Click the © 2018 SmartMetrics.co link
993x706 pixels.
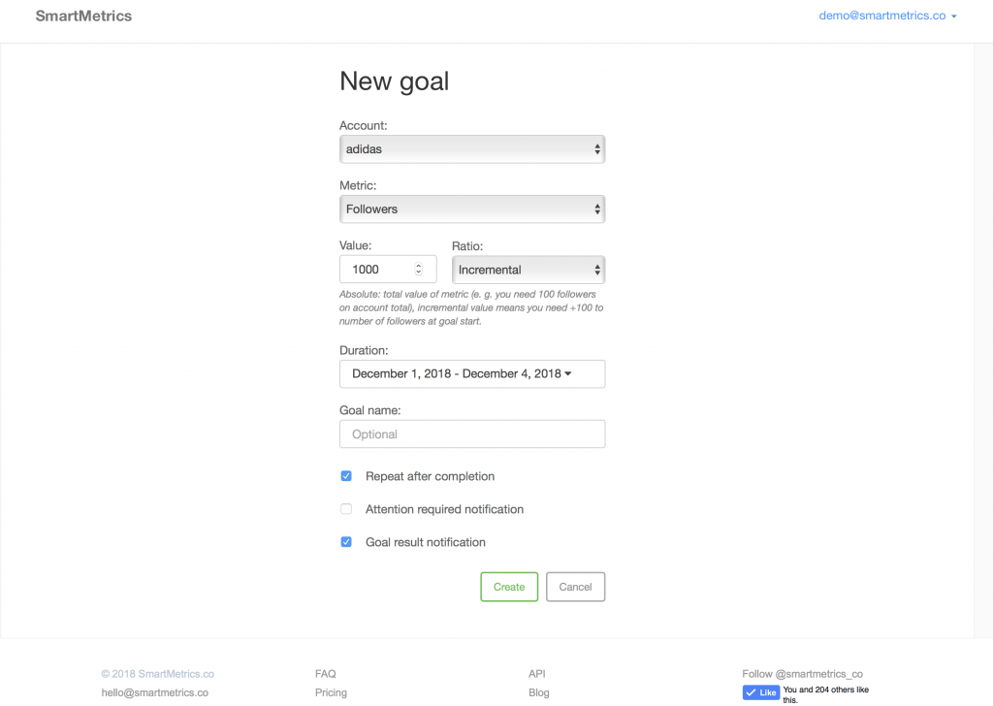(x=158, y=674)
